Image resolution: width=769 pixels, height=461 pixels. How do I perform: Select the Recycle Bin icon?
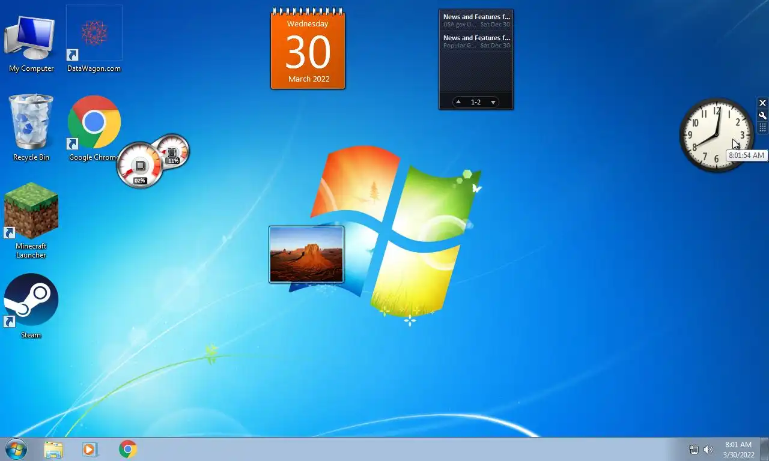[31, 128]
